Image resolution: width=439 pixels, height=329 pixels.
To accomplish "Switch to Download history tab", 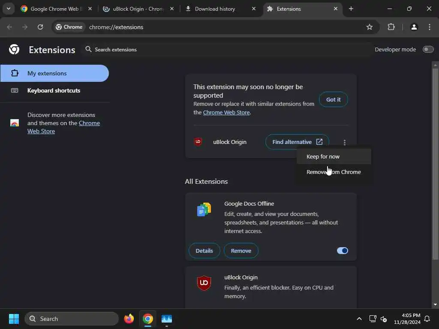I will (x=220, y=9).
